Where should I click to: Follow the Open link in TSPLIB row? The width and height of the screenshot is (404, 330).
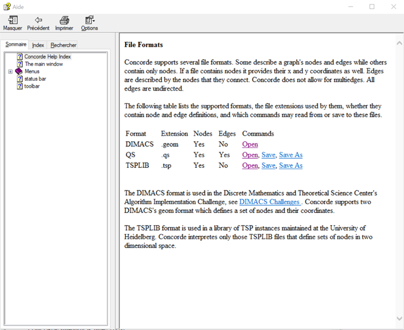click(x=250, y=166)
